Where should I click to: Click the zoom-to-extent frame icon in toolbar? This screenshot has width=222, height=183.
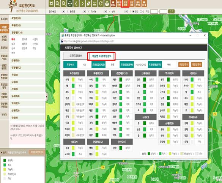pyautogui.click(x=51, y=3)
